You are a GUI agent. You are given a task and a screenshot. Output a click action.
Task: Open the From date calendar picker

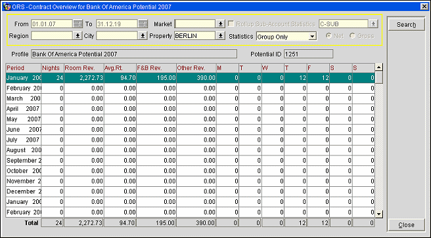[78, 24]
